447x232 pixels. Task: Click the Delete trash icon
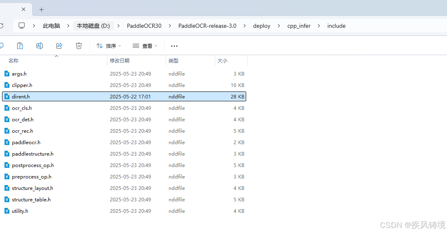(79, 46)
